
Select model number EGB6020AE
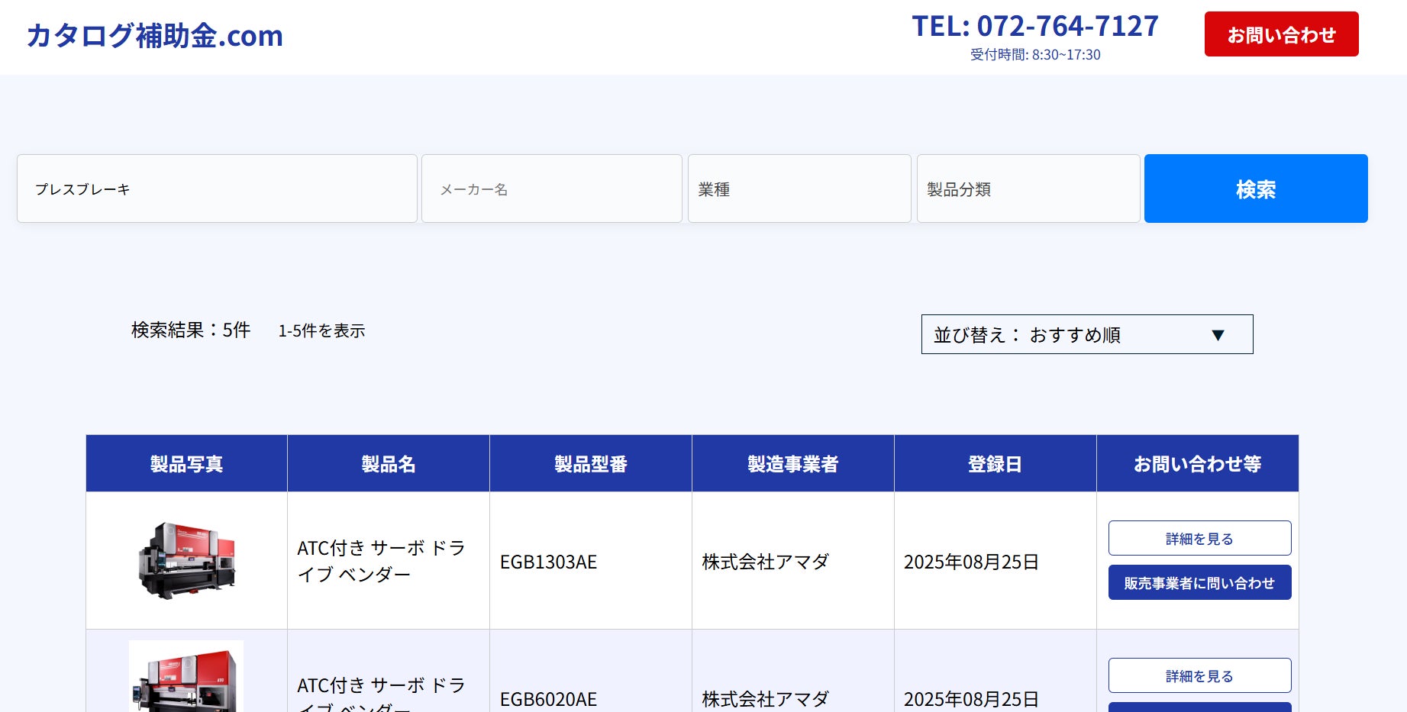(x=548, y=699)
